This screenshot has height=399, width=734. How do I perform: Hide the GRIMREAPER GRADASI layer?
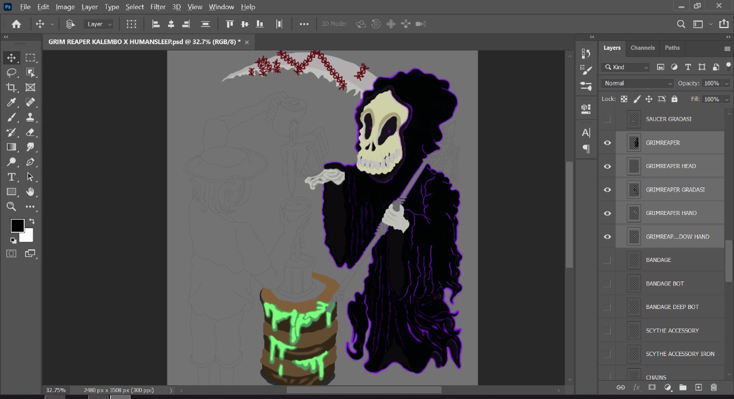607,190
